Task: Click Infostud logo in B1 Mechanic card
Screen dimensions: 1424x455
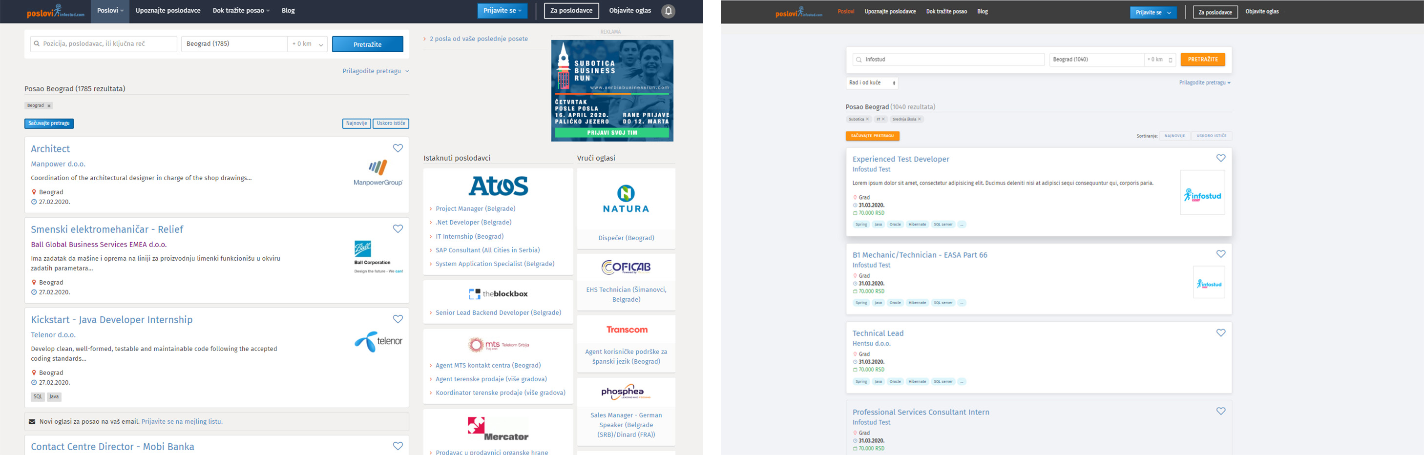Action: (x=1209, y=283)
